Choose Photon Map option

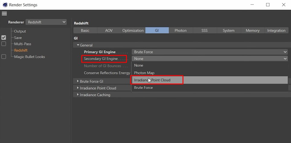tap(144, 73)
